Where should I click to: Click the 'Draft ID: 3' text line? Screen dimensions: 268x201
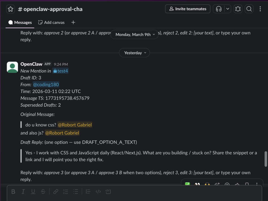coord(31,78)
